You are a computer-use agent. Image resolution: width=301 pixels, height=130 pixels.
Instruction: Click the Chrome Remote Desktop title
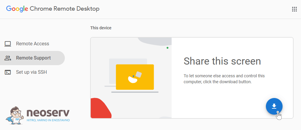65,9
